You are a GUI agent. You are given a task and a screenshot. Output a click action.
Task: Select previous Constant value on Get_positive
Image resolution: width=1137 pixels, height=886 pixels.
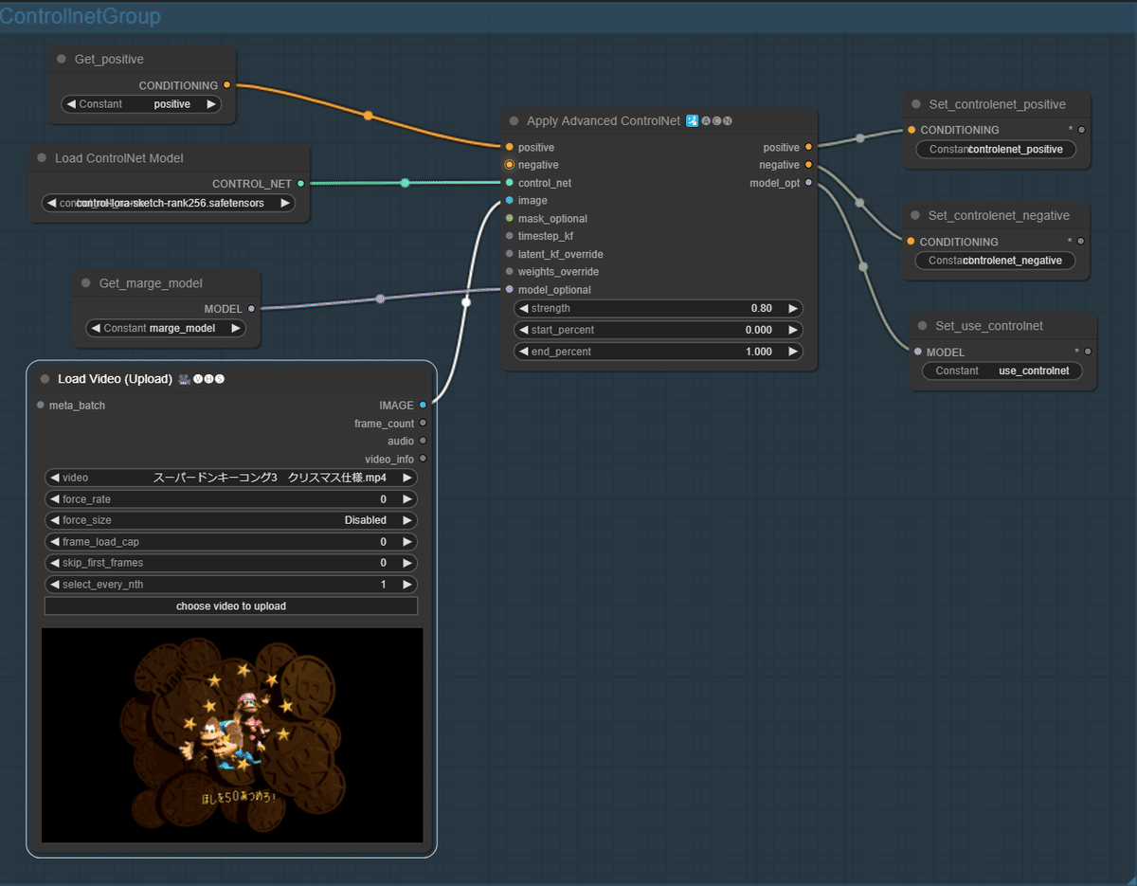[x=70, y=104]
